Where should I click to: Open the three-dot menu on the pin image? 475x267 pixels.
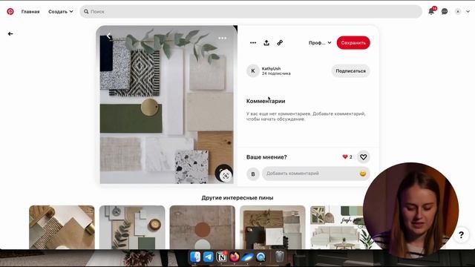tap(223, 38)
